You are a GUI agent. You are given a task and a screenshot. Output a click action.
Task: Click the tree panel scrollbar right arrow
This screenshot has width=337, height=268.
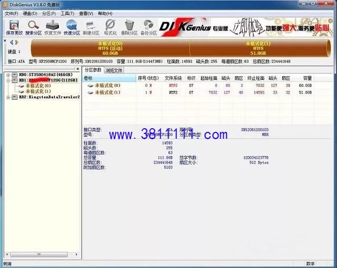point(76,254)
